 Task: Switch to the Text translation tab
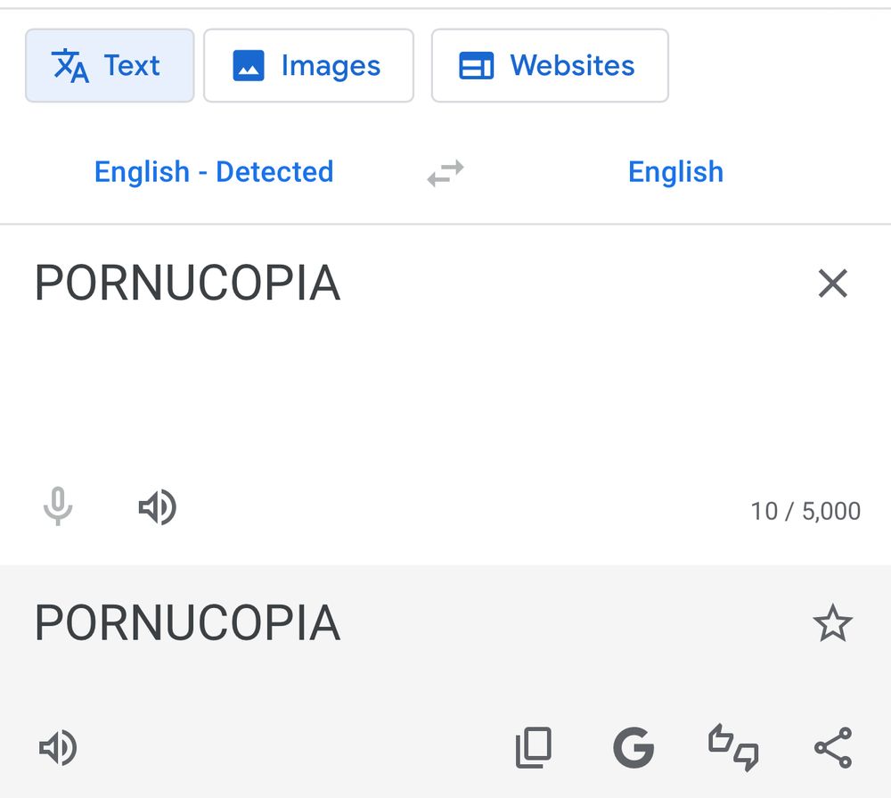tap(110, 66)
